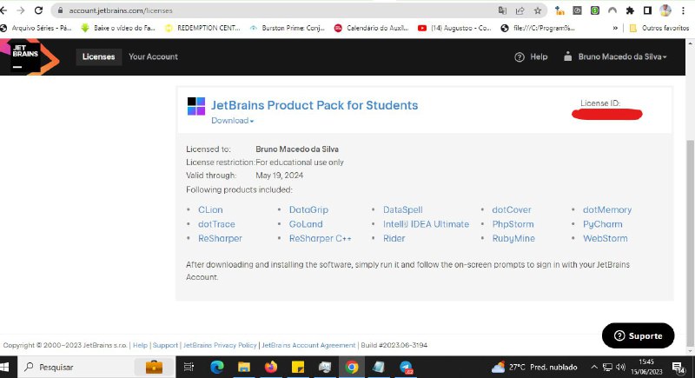Open the Bruno Macedo da Silva user menu

(x=615, y=56)
